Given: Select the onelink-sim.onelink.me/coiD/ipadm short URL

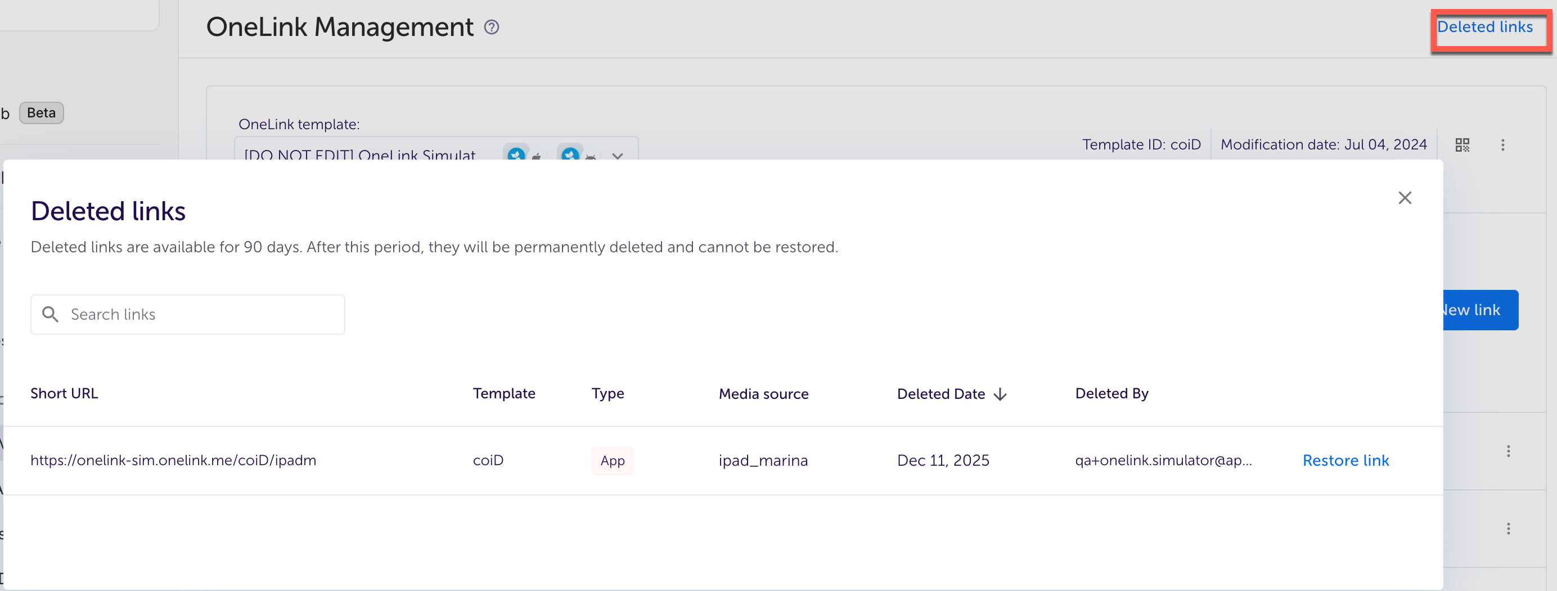Looking at the screenshot, I should coord(173,461).
